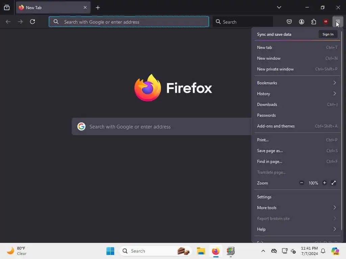Screen dimensions: 346x259
Task: Select Print... menu item
Action: [297, 140]
